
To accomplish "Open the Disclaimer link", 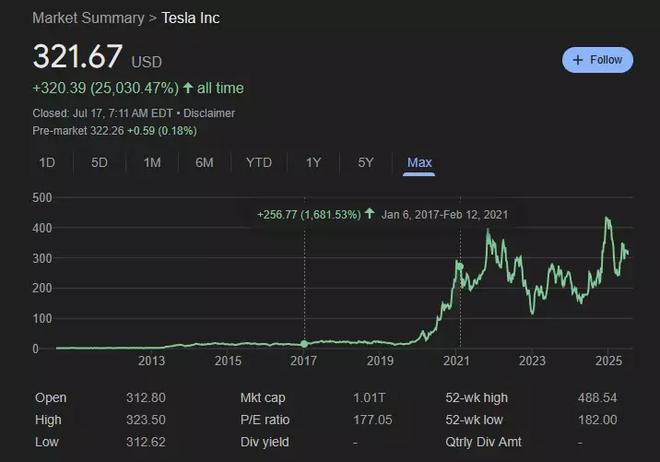I will (208, 113).
